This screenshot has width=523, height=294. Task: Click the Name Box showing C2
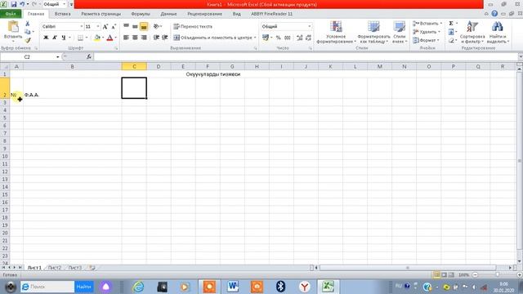point(27,57)
